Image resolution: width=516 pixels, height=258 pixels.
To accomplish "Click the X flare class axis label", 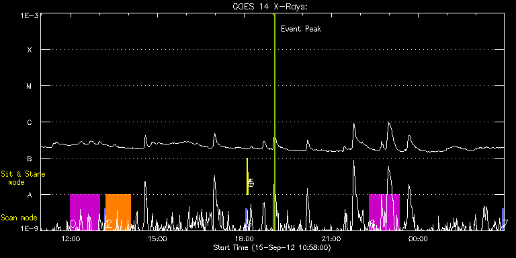I will click(30, 50).
